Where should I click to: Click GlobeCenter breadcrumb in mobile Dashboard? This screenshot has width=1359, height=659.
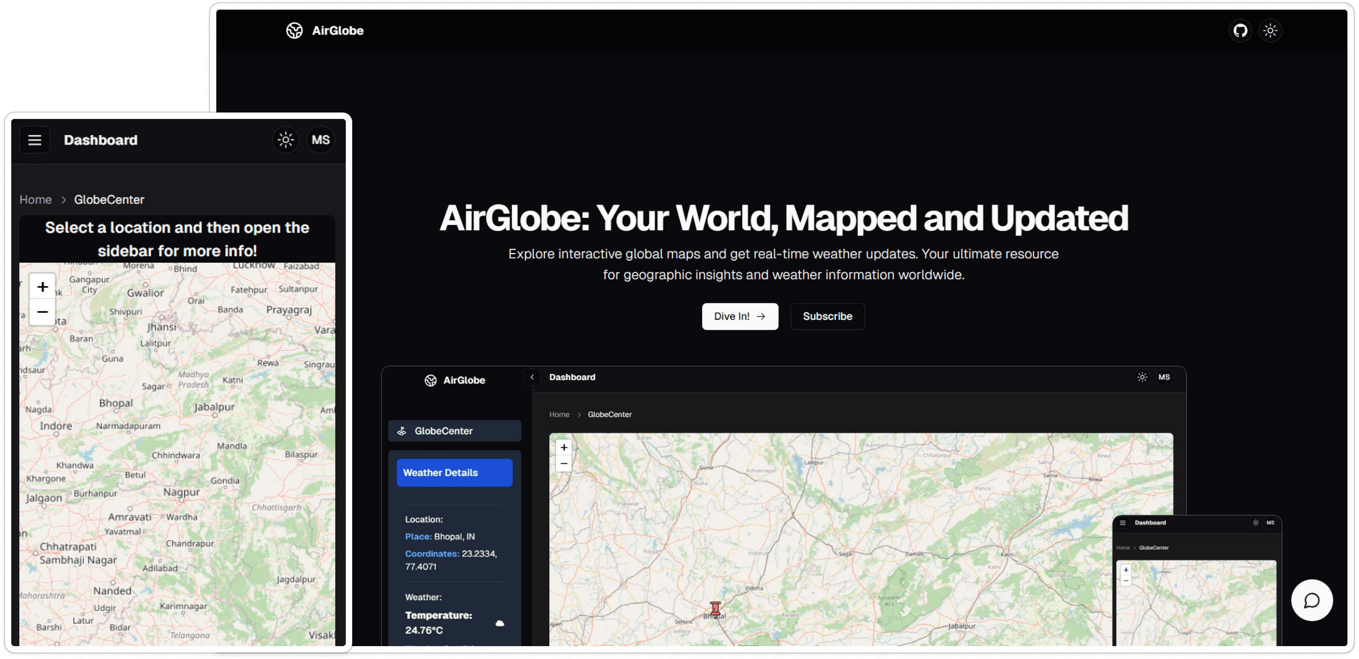tap(109, 200)
